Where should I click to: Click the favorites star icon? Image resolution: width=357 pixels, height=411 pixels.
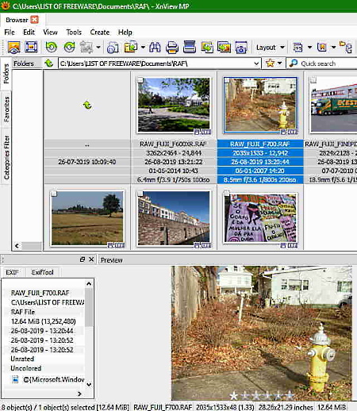(x=270, y=63)
